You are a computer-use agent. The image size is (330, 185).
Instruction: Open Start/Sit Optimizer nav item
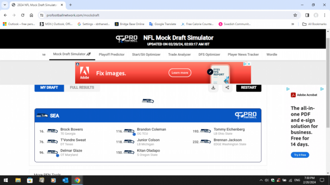click(146, 55)
